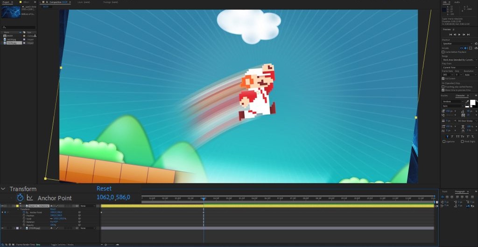Click the faux bold T button
Screen dimensions: 478x247
(447, 136)
